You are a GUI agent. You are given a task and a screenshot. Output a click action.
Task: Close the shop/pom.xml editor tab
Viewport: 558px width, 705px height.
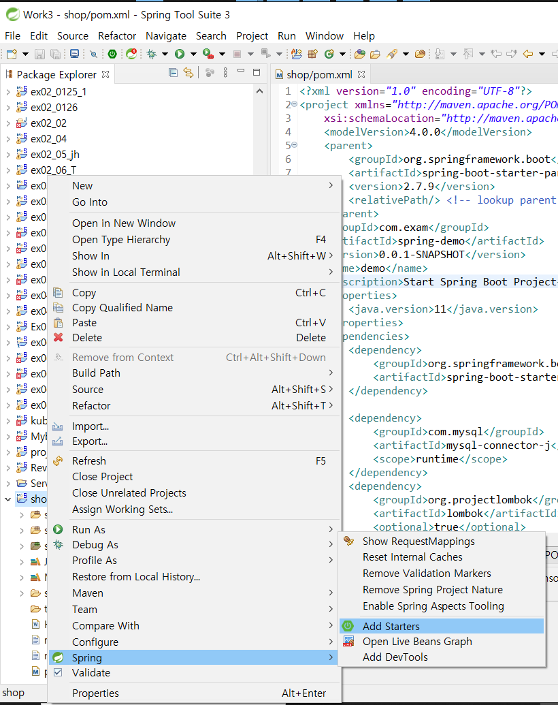click(x=361, y=74)
